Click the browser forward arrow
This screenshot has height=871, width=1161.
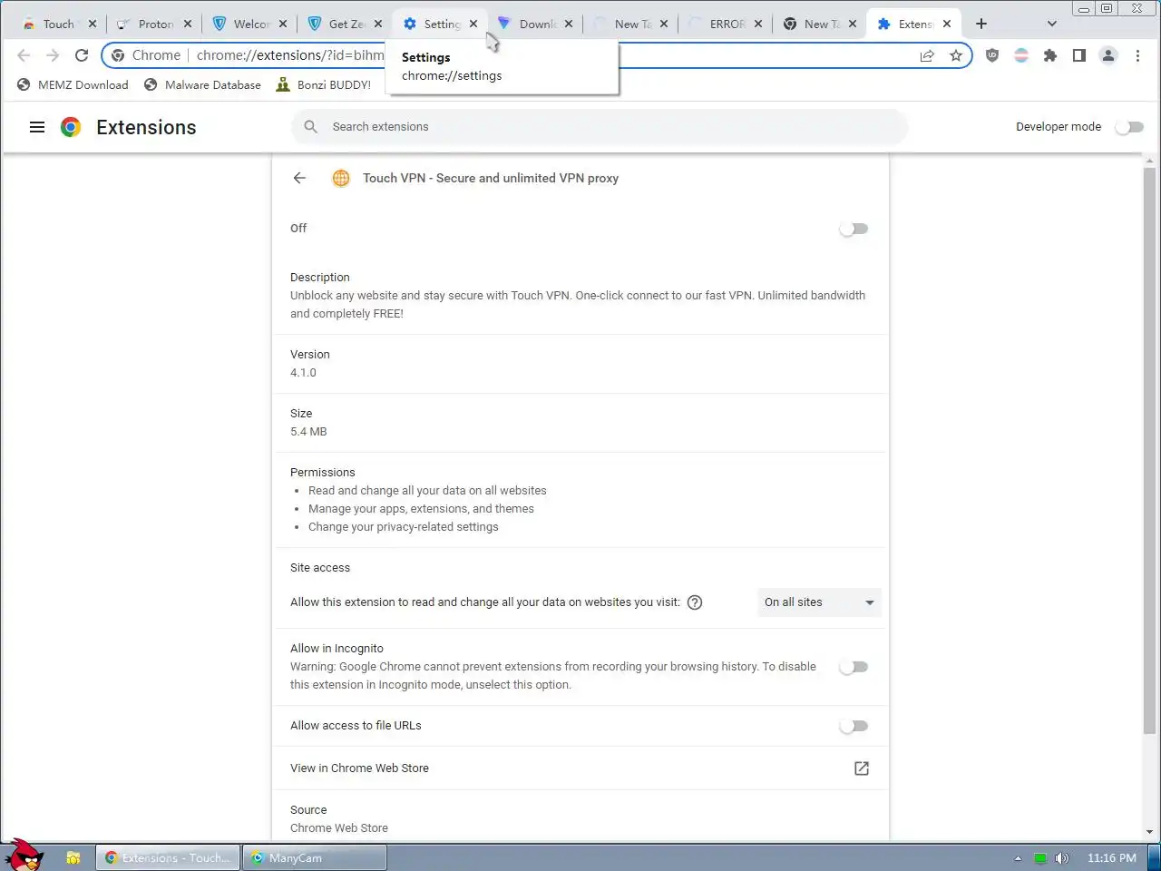pos(53,55)
